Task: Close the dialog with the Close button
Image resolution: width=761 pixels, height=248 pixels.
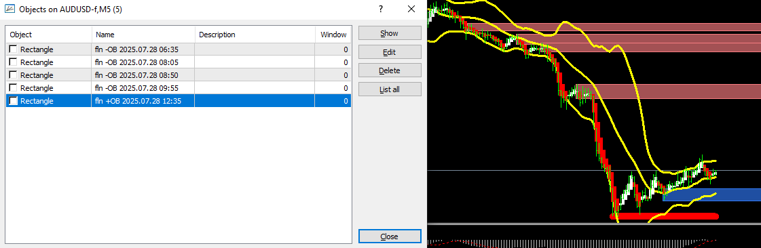Action: tap(390, 236)
